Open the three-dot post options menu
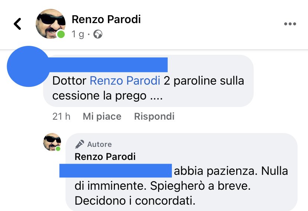Image resolution: width=308 pixels, height=211 pixels. [290, 24]
